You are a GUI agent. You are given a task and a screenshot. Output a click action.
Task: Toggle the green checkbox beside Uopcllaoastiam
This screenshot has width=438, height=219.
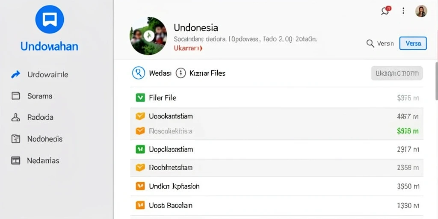140,149
